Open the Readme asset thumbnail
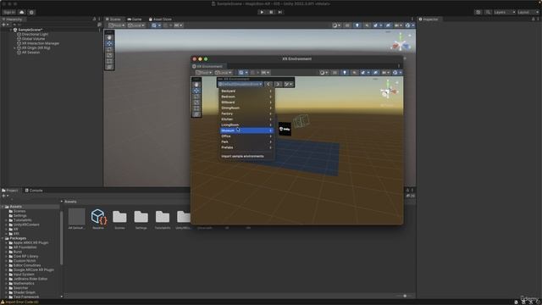542x305 pixels. click(98, 217)
